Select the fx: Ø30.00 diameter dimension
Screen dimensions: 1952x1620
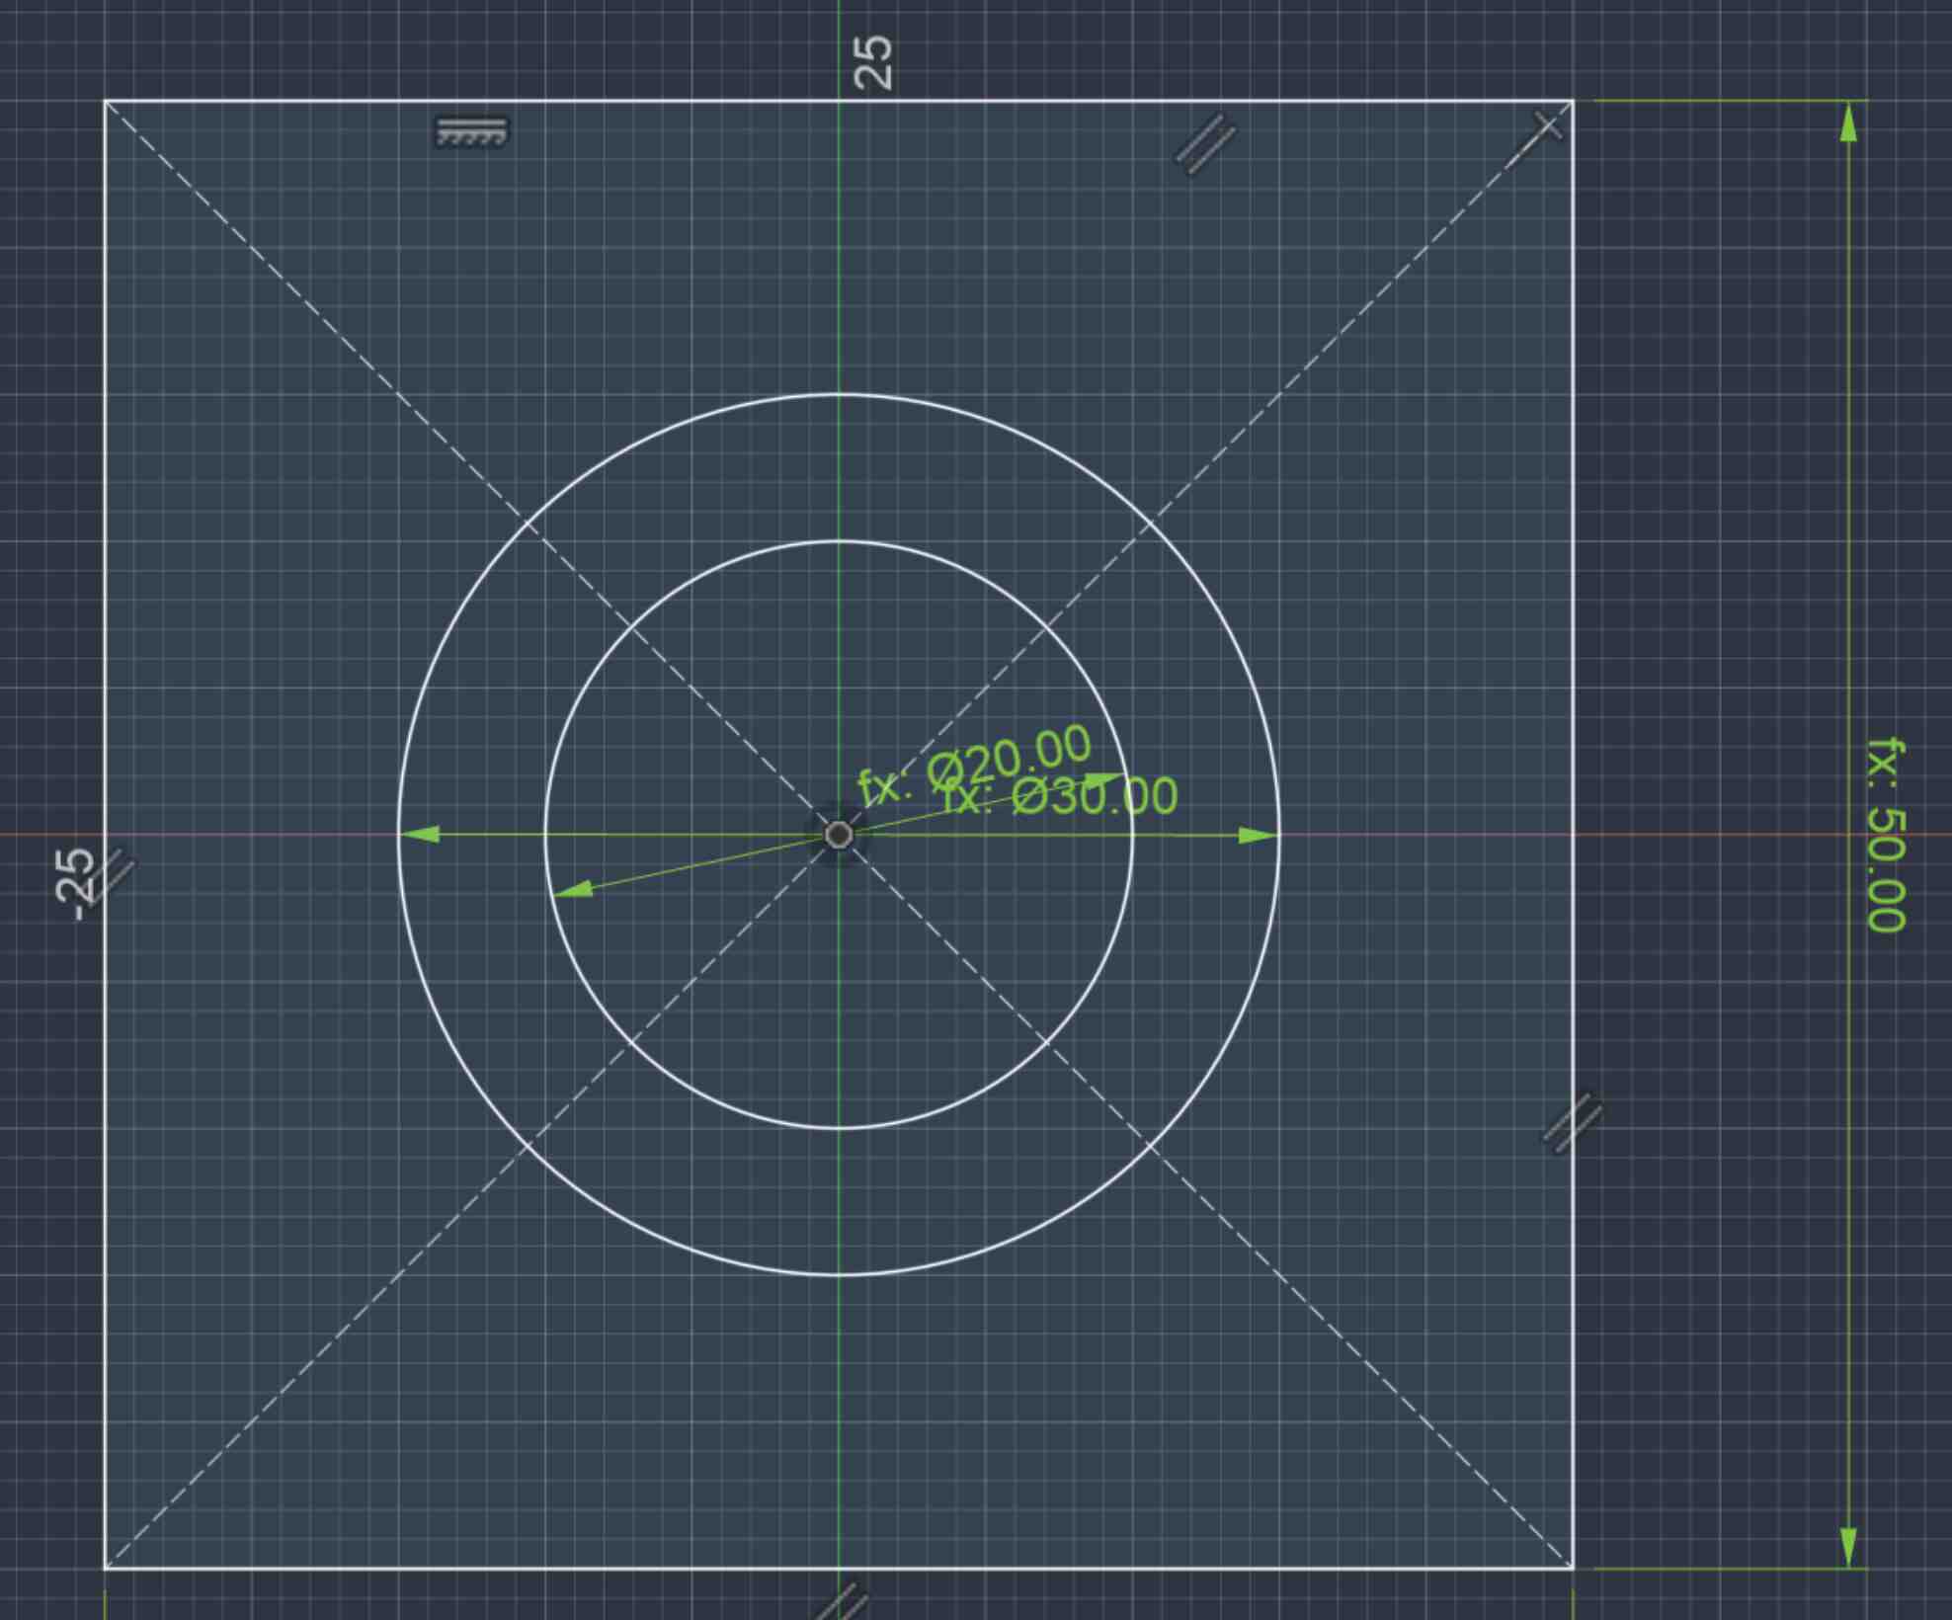(1061, 796)
